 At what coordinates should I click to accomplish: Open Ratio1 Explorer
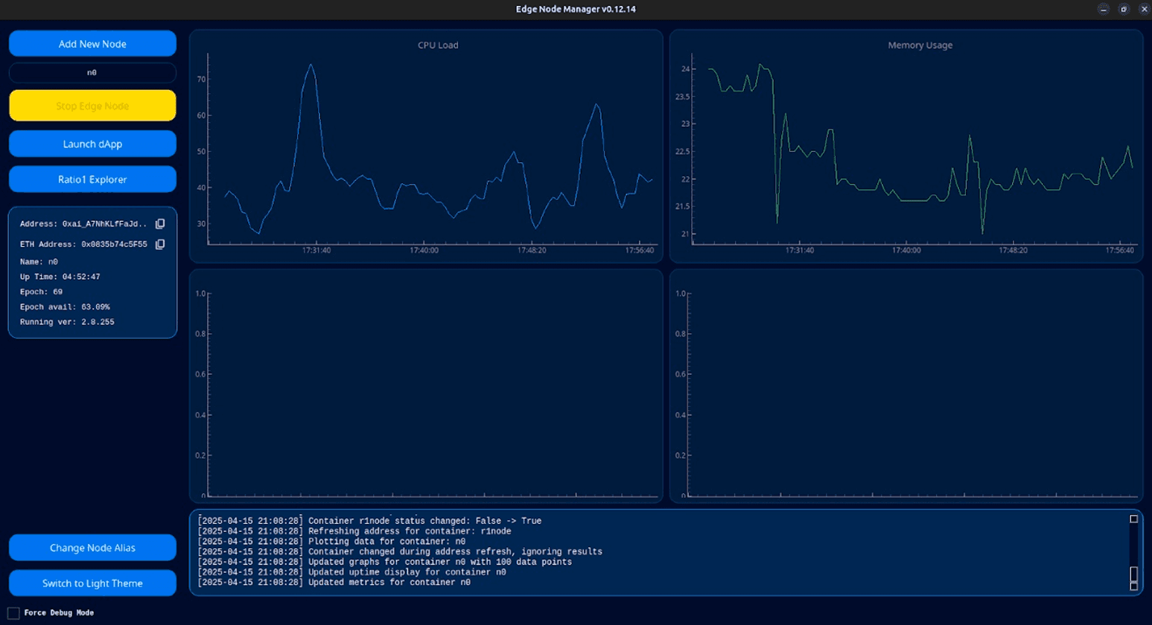pos(92,179)
